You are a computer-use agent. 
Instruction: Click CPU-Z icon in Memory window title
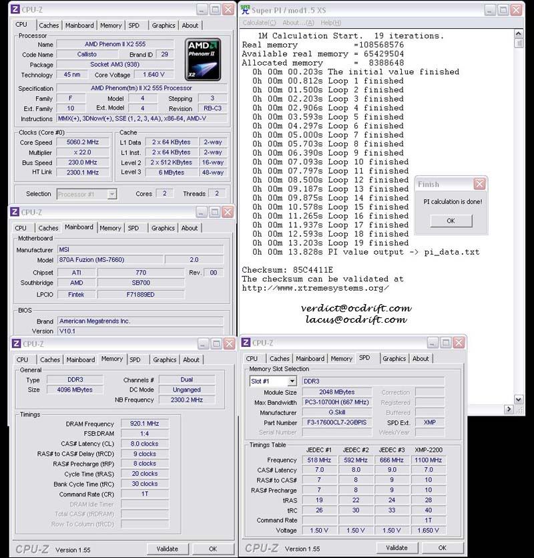point(17,343)
